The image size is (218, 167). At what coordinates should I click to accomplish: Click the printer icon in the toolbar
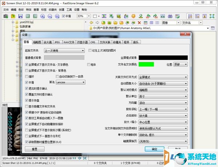pos(170,16)
